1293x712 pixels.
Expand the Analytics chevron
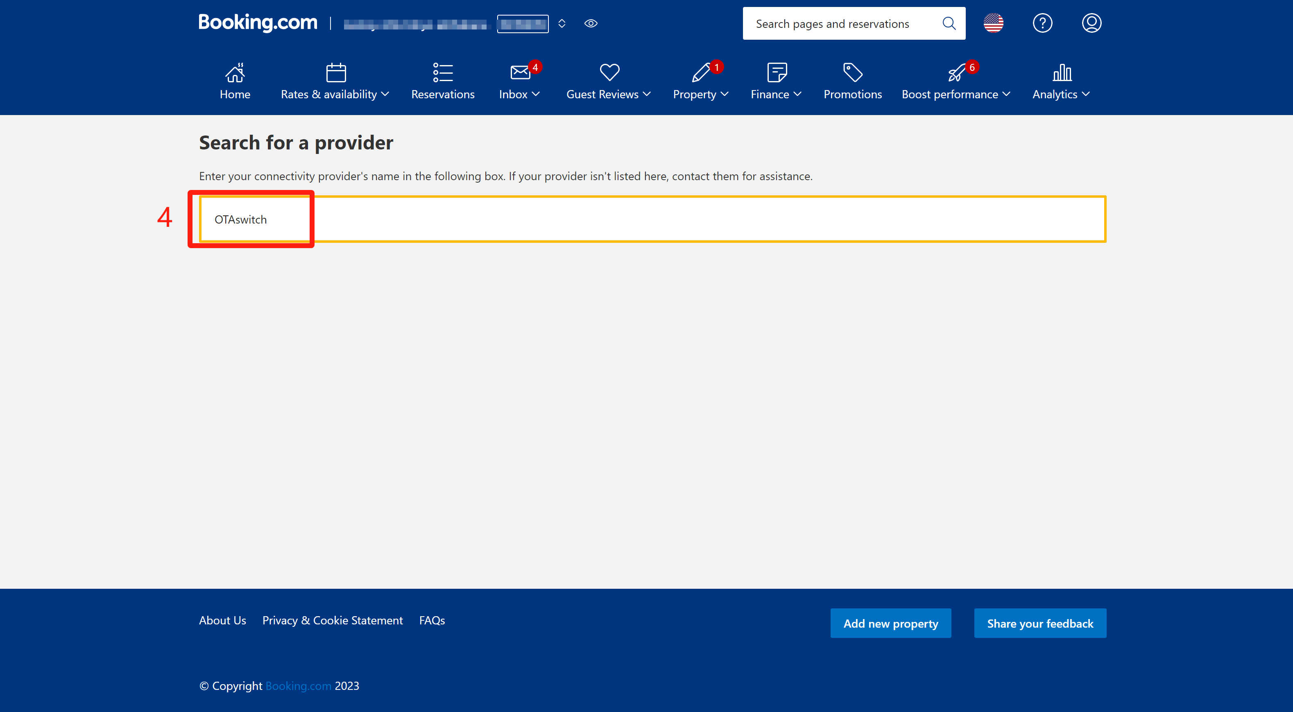tap(1086, 94)
